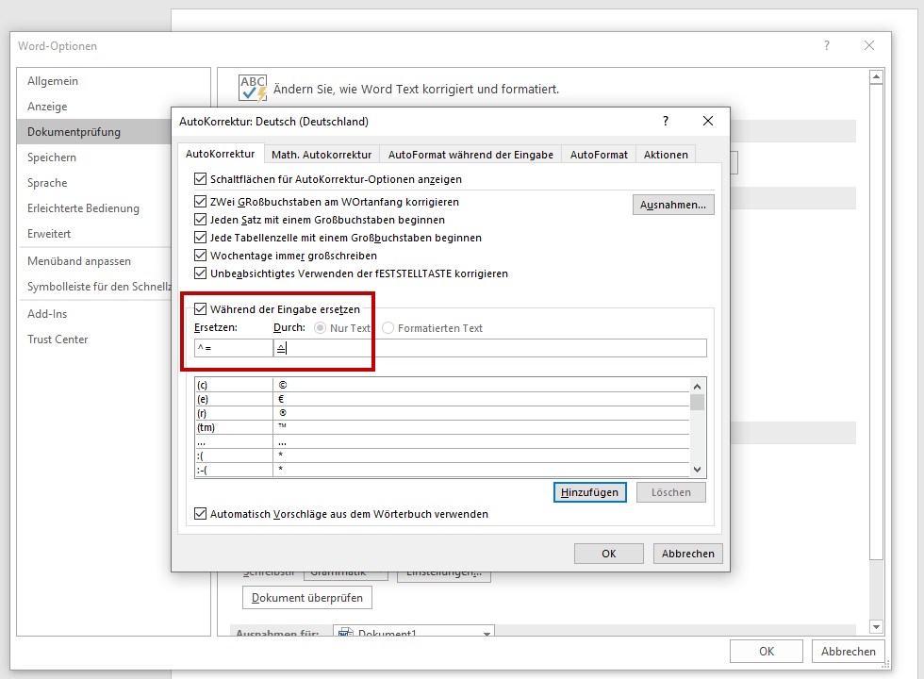
Task: Close the AutoKorrektur dialog with X
Action: pos(708,122)
